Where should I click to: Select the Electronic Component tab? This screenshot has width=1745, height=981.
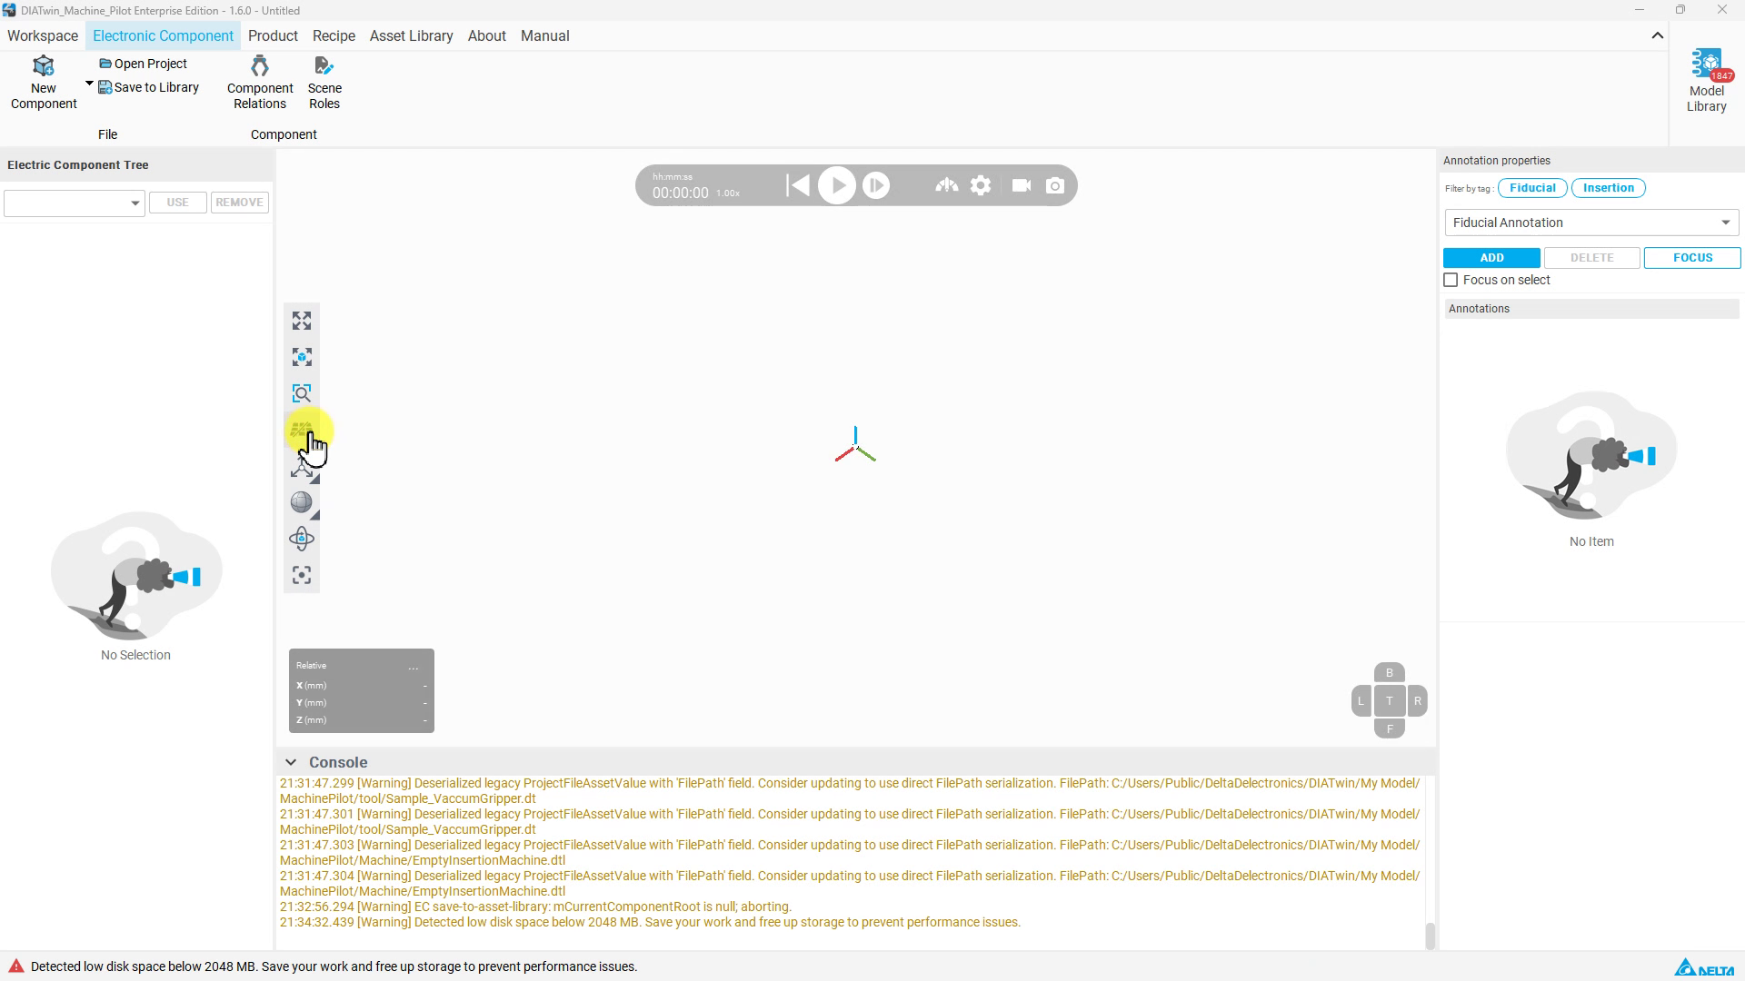[x=163, y=36]
